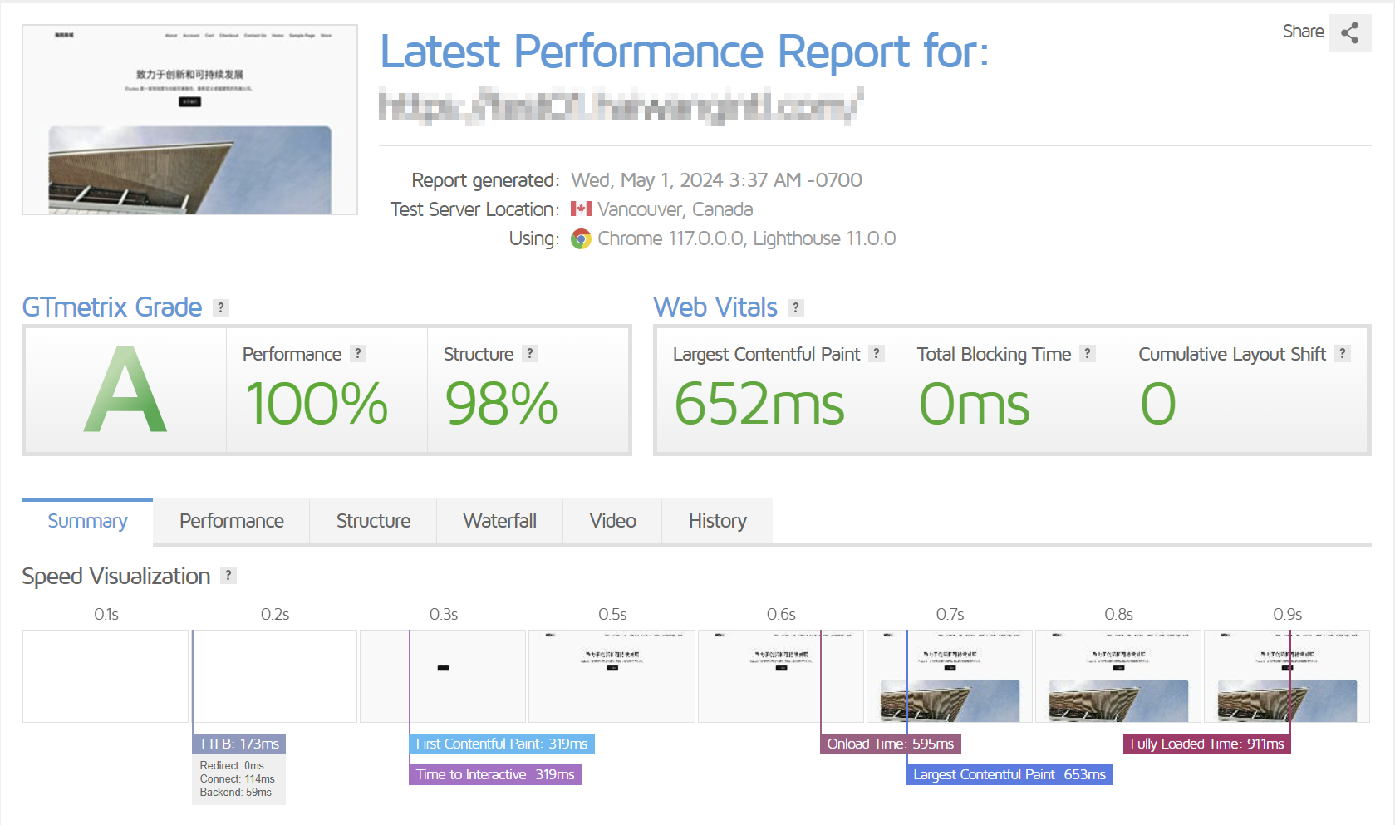The image size is (1395, 825).
Task: Select the Waterfall tab
Action: click(x=499, y=521)
